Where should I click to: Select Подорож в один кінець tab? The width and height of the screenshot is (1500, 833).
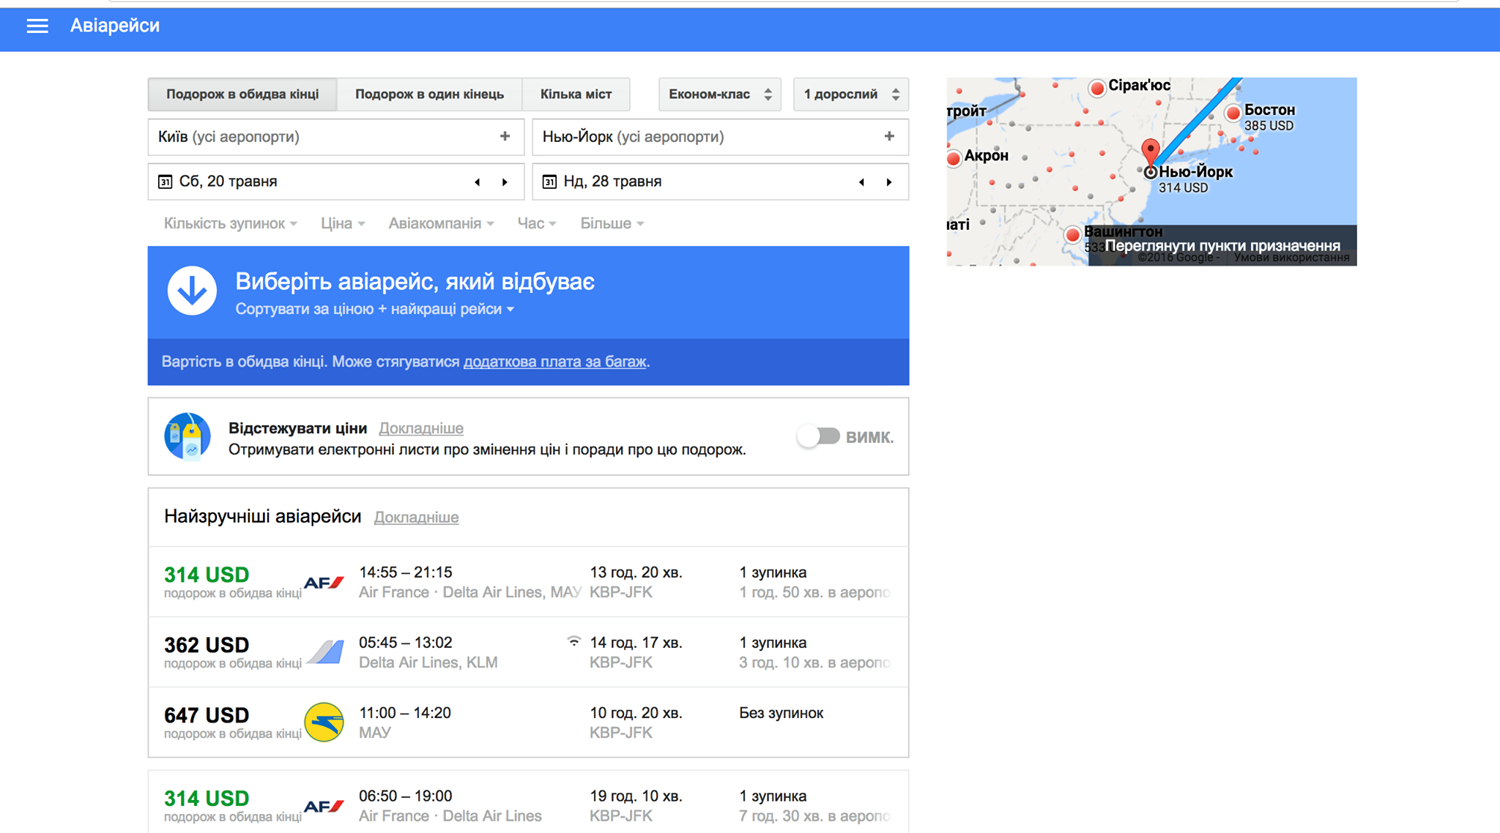429,94
